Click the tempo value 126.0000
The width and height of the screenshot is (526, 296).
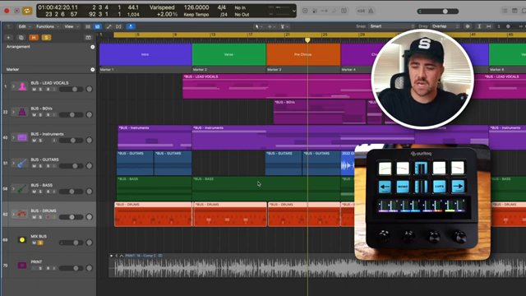pyautogui.click(x=196, y=7)
